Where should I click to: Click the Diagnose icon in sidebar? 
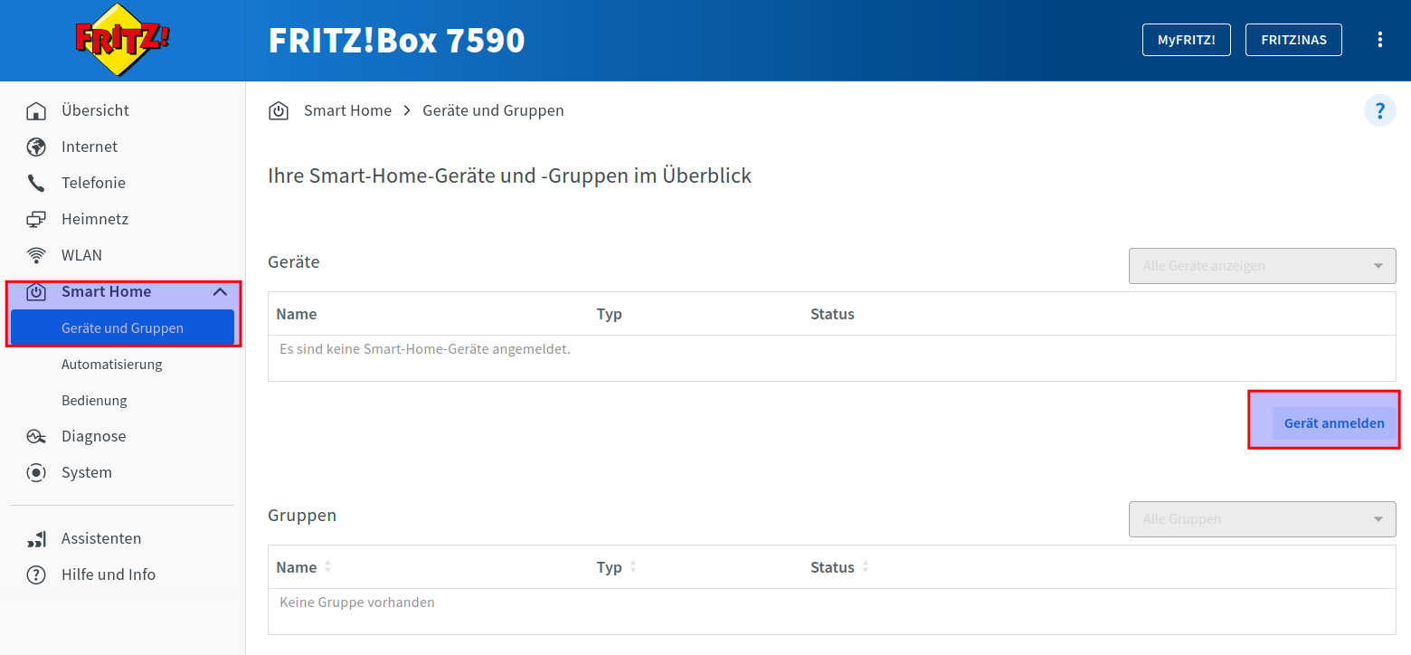pyautogui.click(x=36, y=437)
